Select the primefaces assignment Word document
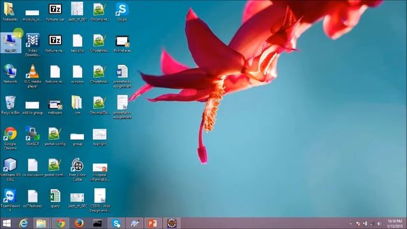The width and height of the screenshot is (407, 229). pyautogui.click(x=122, y=76)
